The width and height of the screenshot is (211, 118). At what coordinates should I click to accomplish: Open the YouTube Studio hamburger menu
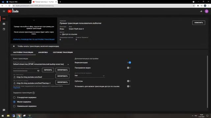4,11
